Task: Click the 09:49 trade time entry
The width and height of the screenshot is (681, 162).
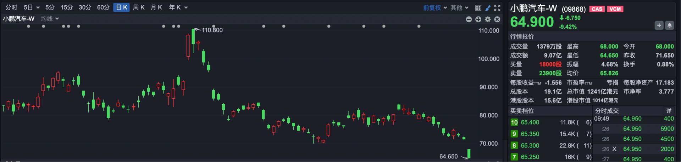Action: pos(602,119)
